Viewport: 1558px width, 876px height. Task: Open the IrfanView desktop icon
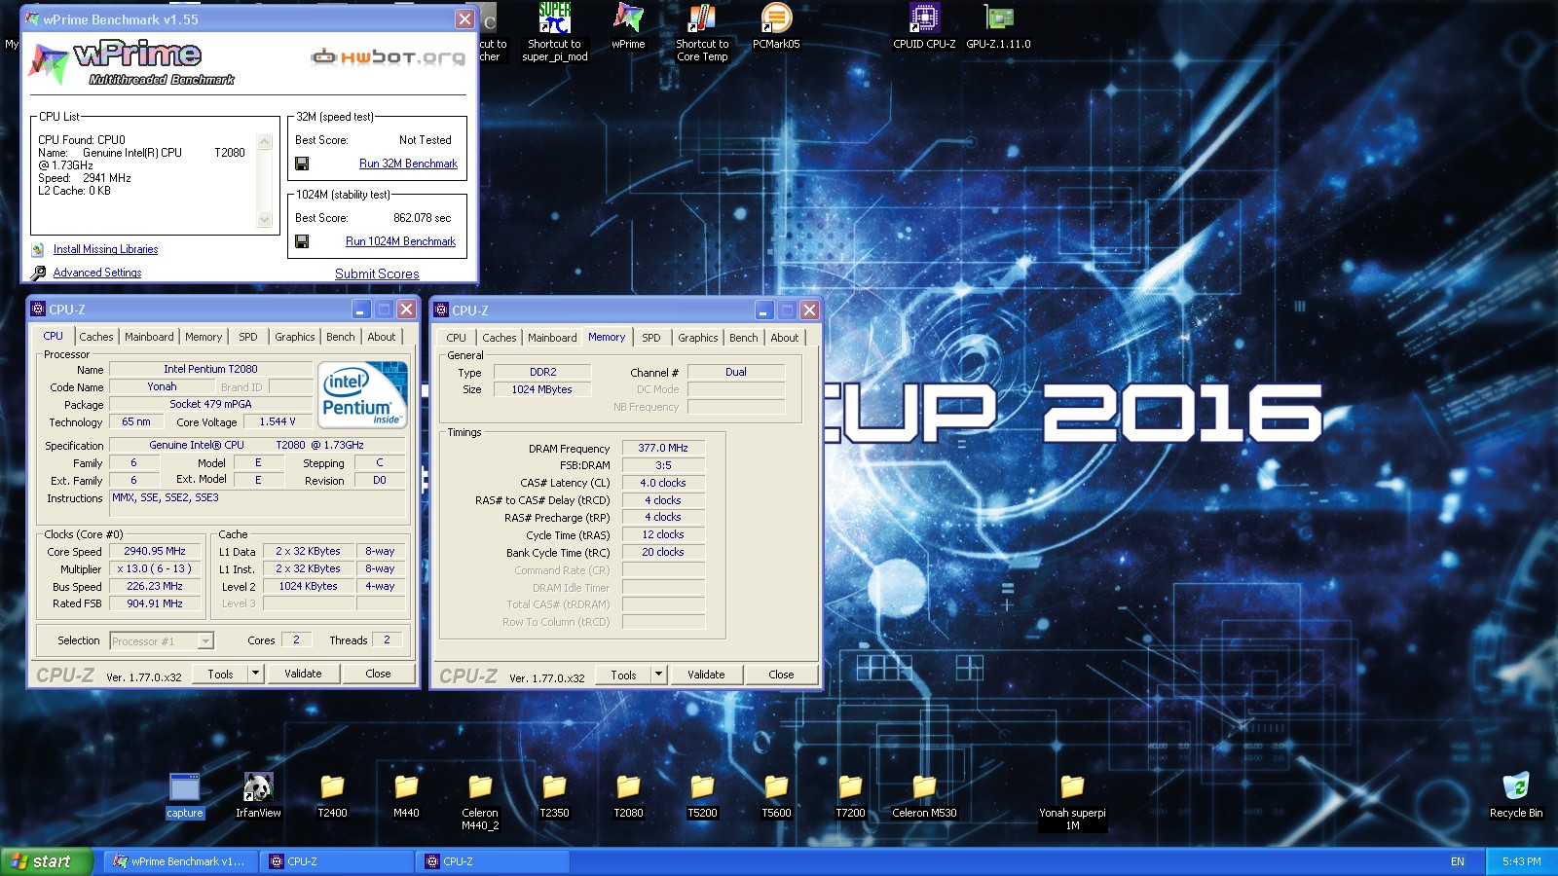point(258,788)
